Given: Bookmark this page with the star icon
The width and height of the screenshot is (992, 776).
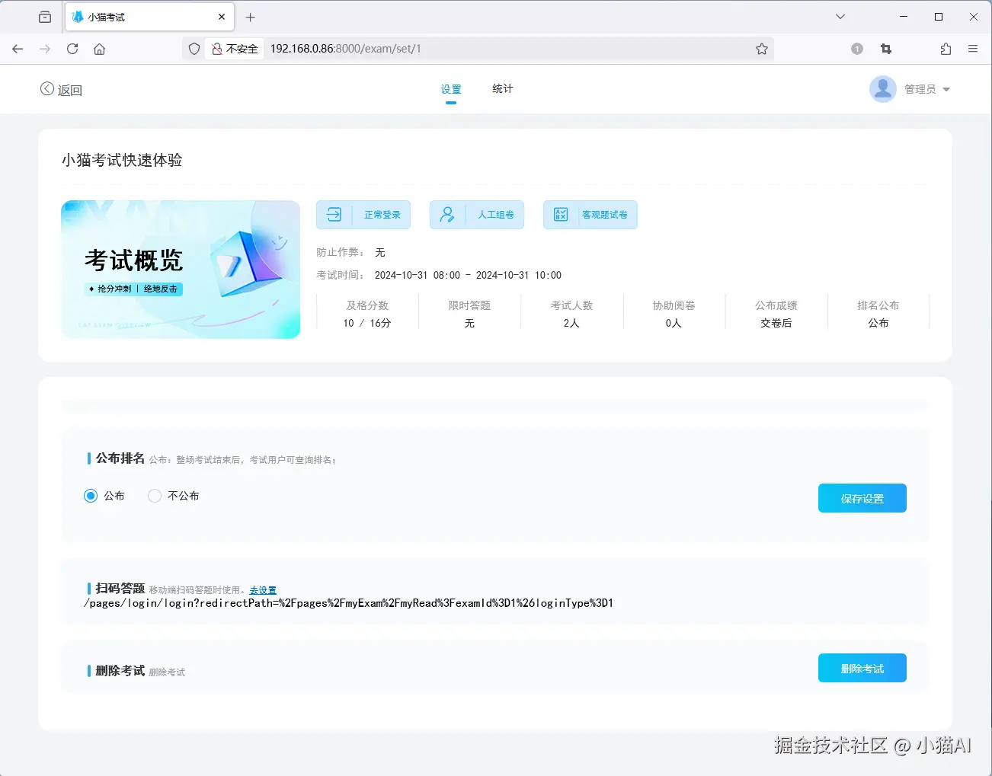Looking at the screenshot, I should point(762,49).
